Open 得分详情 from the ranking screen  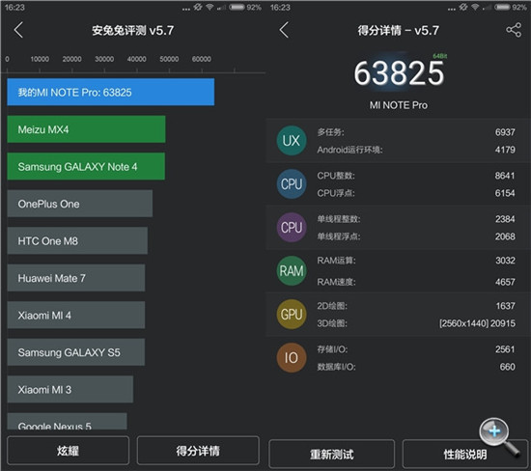198,451
